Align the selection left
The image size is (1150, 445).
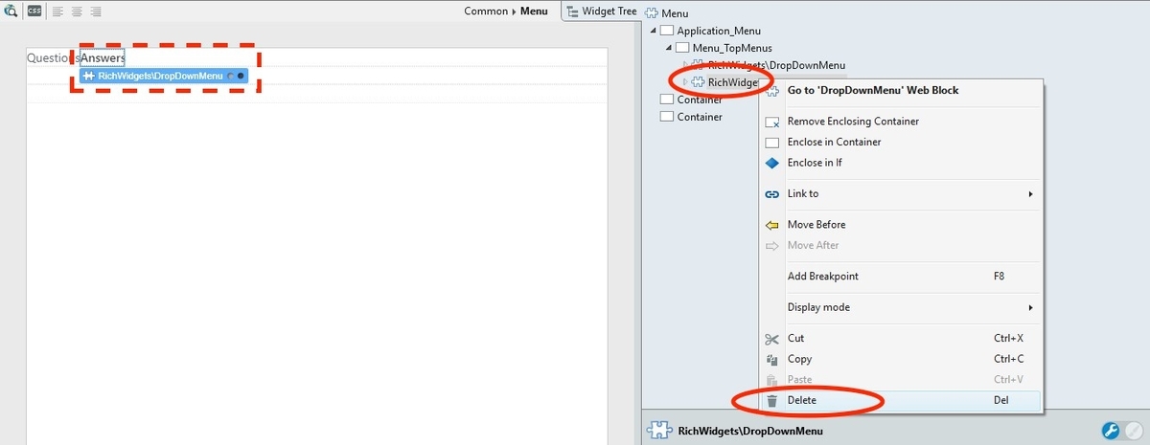(x=57, y=11)
